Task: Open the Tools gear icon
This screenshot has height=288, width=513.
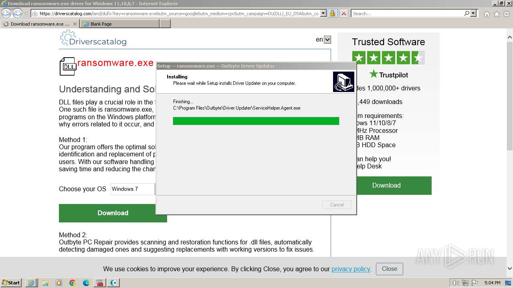Action: pos(507,14)
